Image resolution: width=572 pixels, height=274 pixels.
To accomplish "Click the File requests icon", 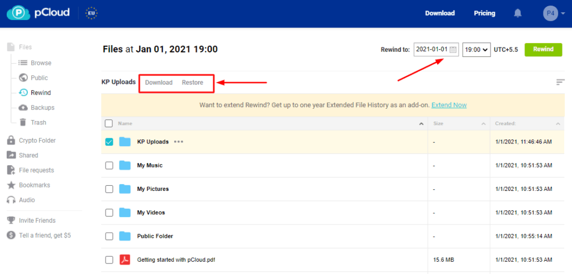I will tap(11, 170).
